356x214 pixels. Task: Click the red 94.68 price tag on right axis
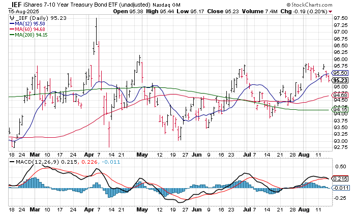tap(339, 96)
